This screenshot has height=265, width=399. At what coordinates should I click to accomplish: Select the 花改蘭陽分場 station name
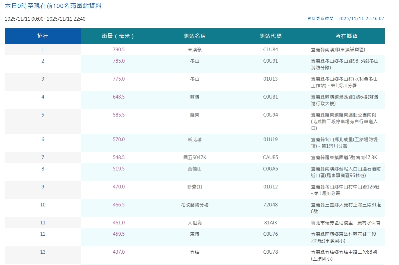point(195,205)
